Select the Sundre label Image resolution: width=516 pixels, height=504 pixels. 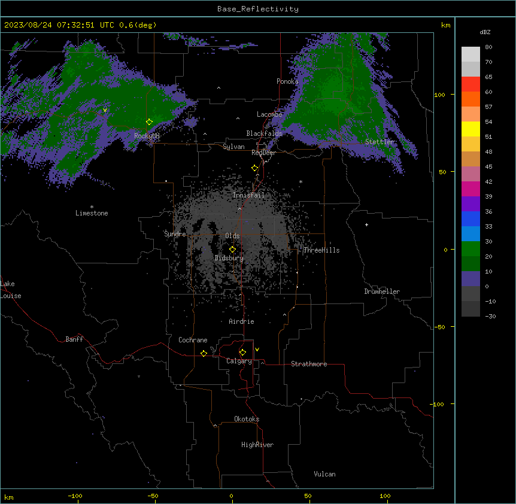tap(175, 234)
